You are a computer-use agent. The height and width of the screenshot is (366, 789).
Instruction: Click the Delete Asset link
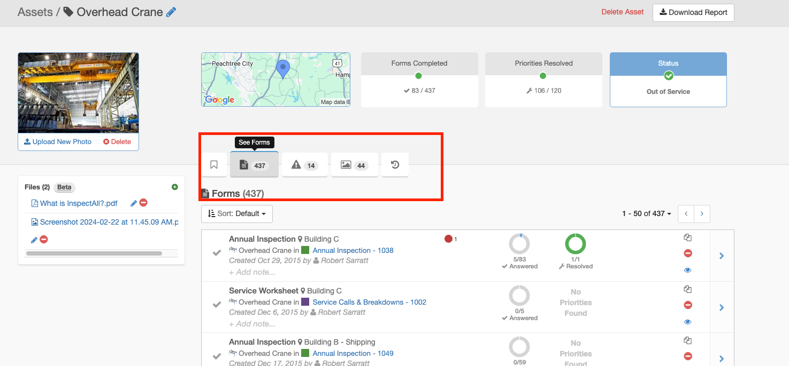(623, 12)
